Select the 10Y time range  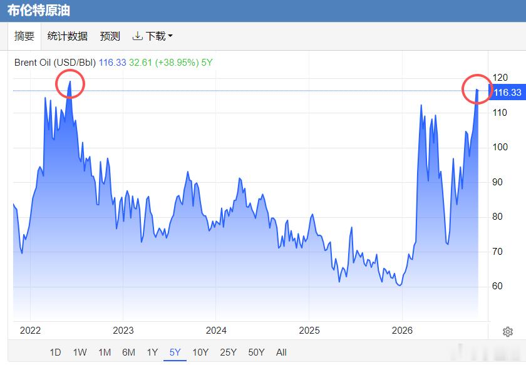click(x=200, y=352)
